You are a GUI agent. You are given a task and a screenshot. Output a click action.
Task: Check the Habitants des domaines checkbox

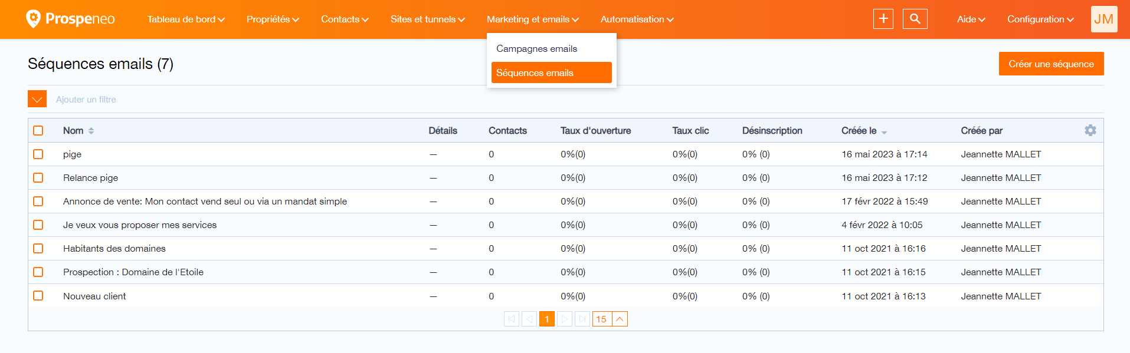click(x=38, y=248)
